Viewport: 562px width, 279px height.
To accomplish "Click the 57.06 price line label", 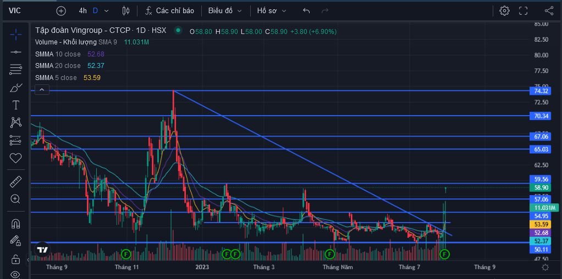I will pyautogui.click(x=541, y=199).
